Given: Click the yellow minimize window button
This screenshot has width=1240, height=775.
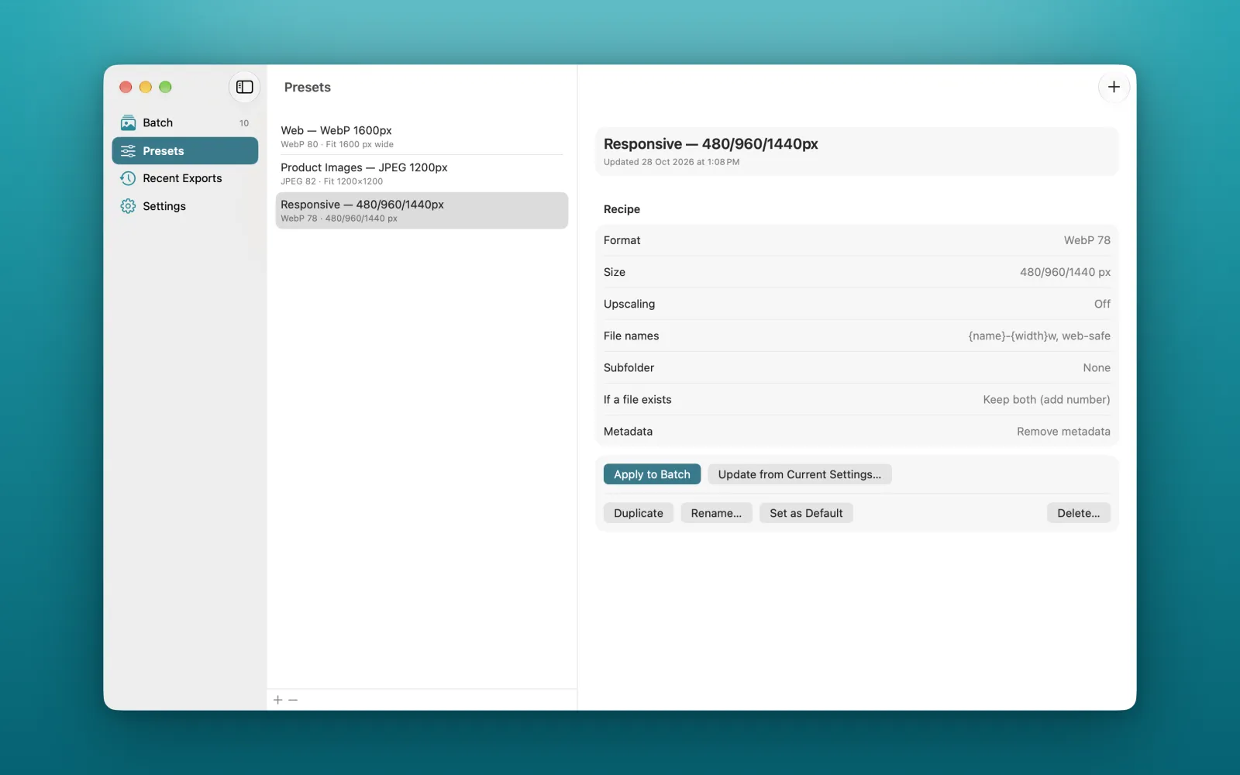Looking at the screenshot, I should click(x=146, y=87).
